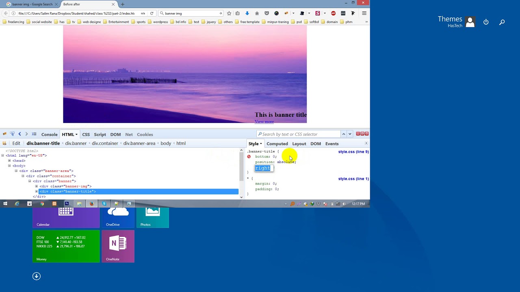The height and width of the screenshot is (292, 520).
Task: Switch to the Console panel
Action: [x=49, y=134]
